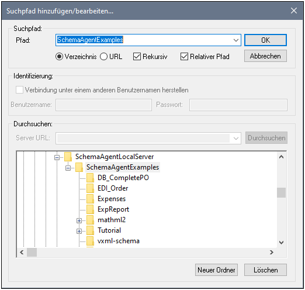Image resolution: width=305 pixels, height=290 pixels.
Task: Click the Abbrechen button
Action: [x=265, y=56]
